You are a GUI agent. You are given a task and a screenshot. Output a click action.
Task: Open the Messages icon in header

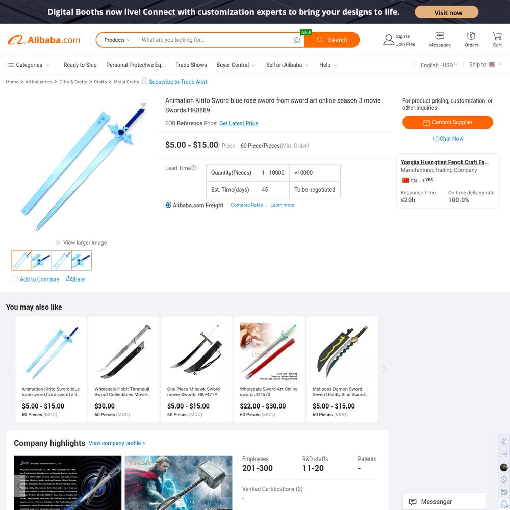click(440, 35)
